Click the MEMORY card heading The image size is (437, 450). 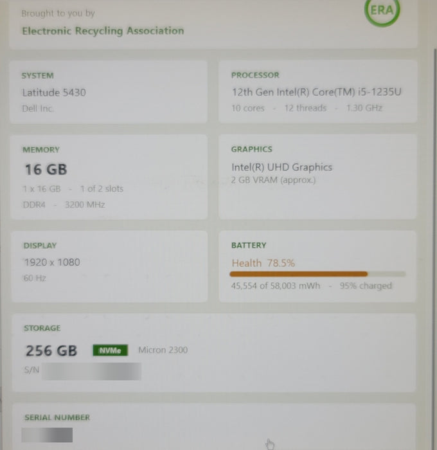click(x=41, y=150)
